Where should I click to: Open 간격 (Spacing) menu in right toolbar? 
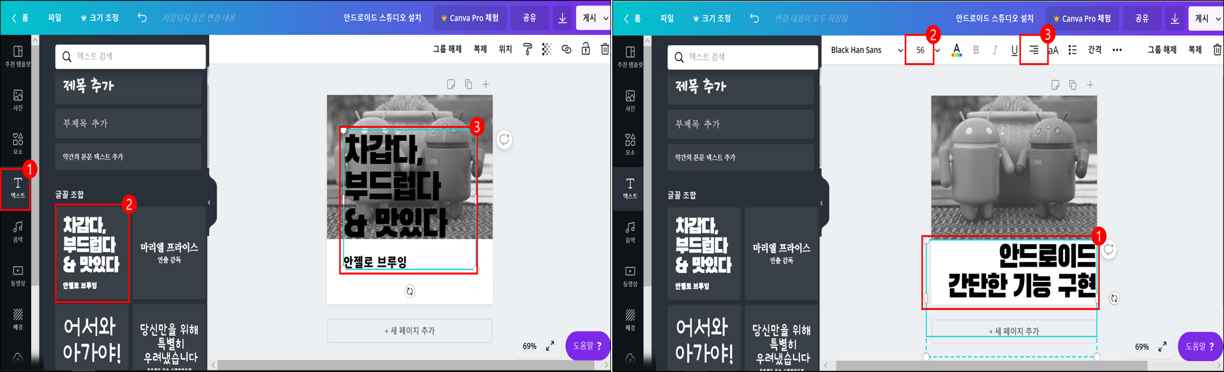coord(1095,50)
